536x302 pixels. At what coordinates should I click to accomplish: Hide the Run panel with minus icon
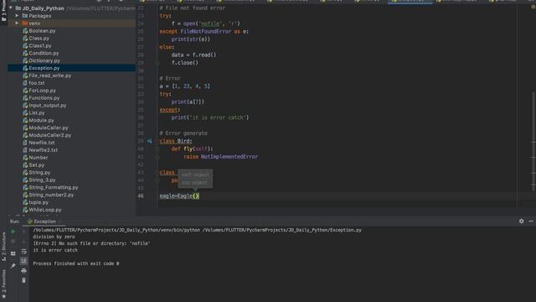coord(531,221)
